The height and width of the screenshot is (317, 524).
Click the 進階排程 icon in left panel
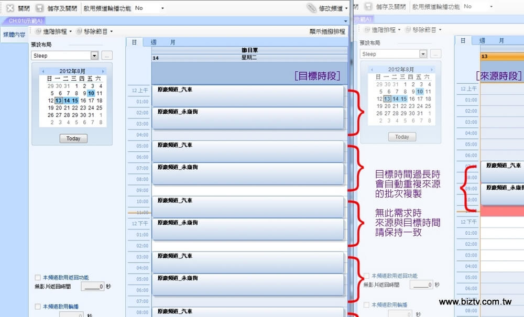[38, 31]
